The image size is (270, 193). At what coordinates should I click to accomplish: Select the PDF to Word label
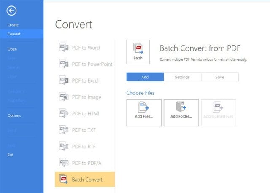coord(86,48)
